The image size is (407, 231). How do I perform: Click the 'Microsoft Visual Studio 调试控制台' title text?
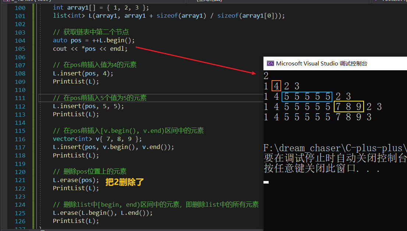[322, 63]
